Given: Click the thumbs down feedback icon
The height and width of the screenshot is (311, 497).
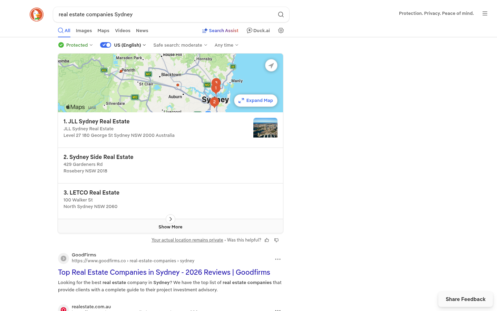Looking at the screenshot, I should click(x=276, y=240).
